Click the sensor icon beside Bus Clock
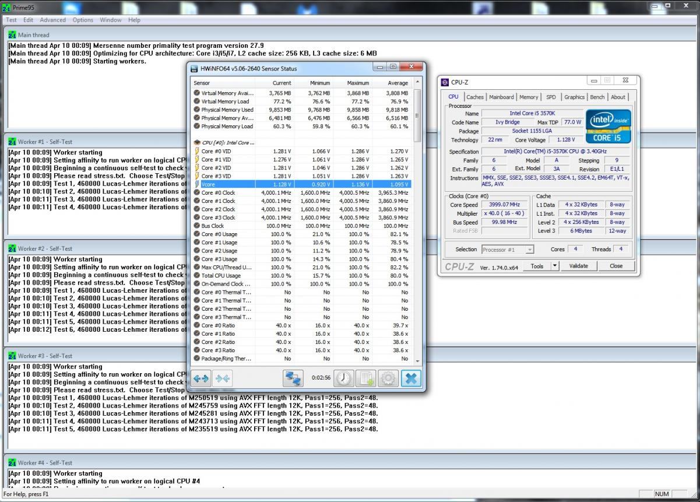Viewport: 700px width, 502px height. pyautogui.click(x=197, y=226)
